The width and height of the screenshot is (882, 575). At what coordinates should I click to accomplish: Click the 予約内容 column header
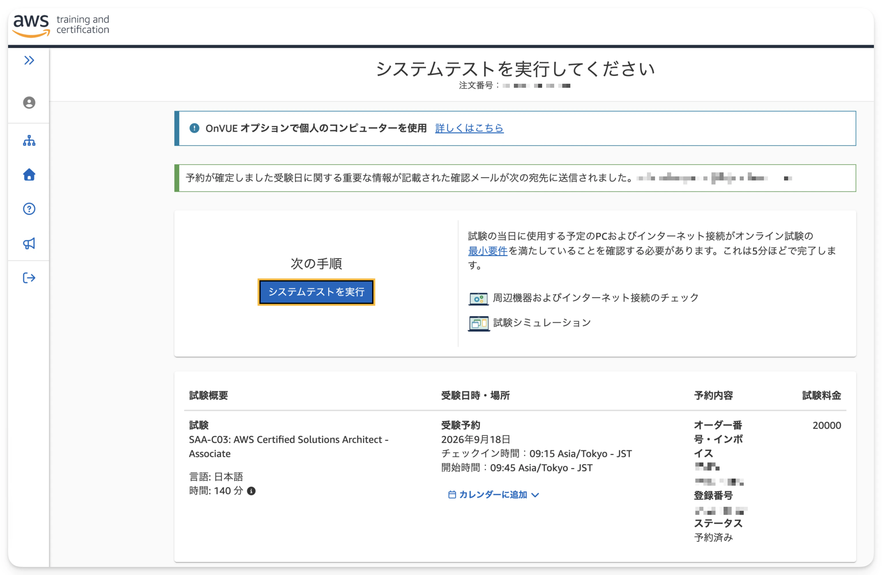coord(713,395)
